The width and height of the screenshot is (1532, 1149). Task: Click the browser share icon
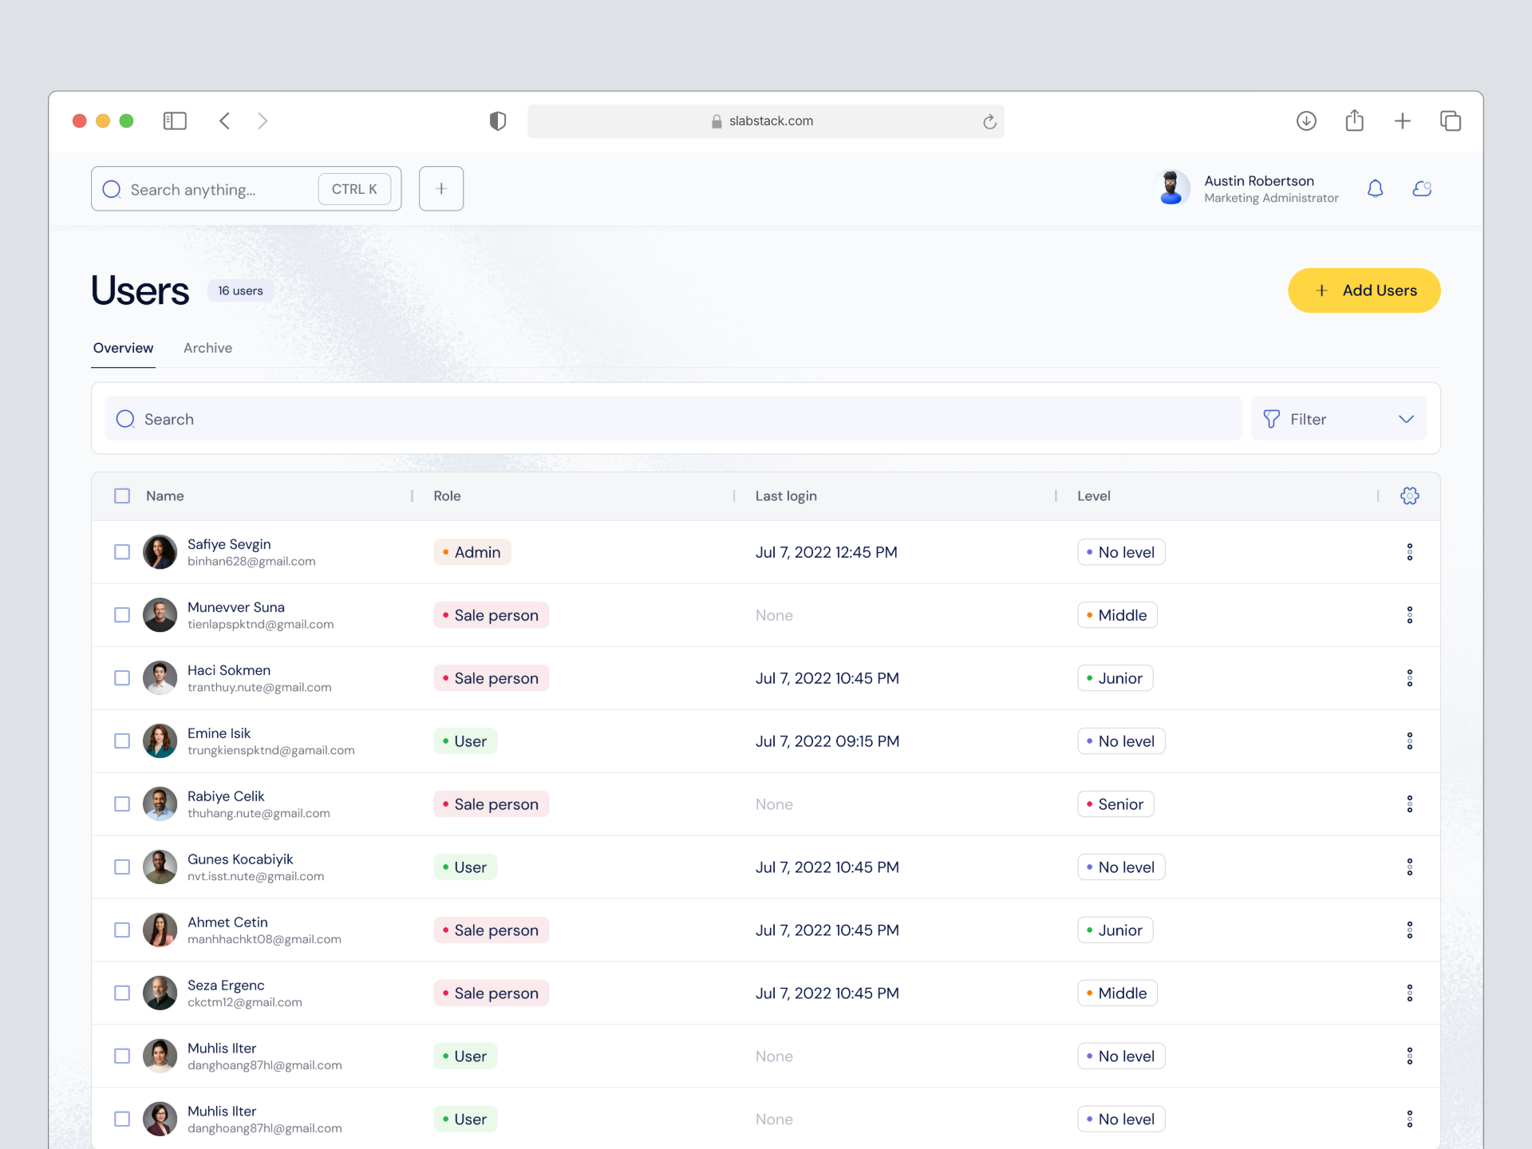(x=1354, y=120)
